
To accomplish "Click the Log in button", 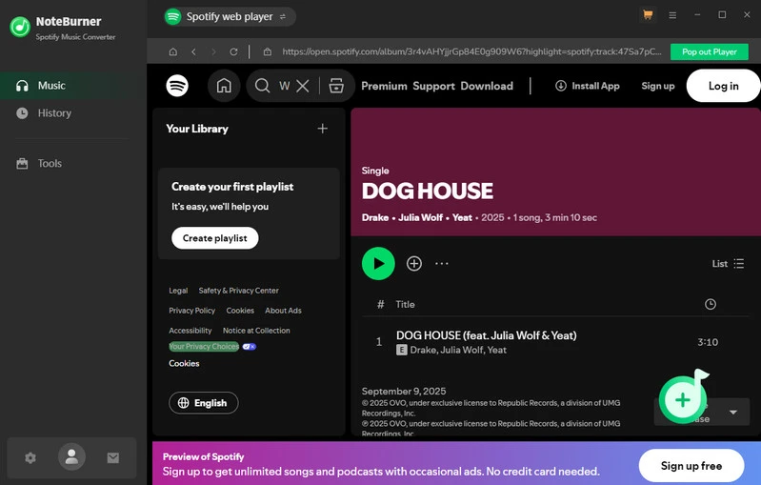I will click(723, 86).
